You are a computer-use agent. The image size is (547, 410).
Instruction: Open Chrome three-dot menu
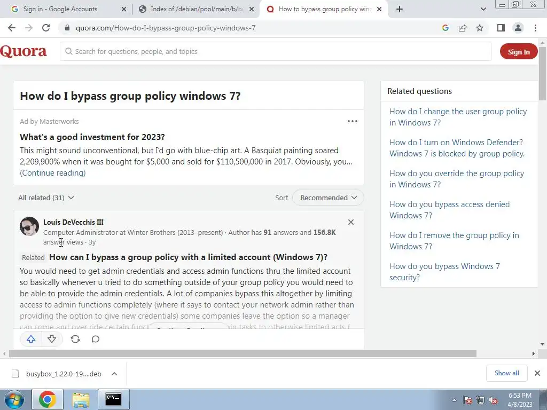pos(535,28)
